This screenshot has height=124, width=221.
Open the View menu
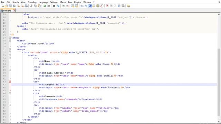pos(23,2)
